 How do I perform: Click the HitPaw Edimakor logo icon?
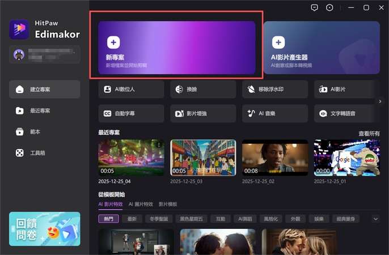click(19, 29)
